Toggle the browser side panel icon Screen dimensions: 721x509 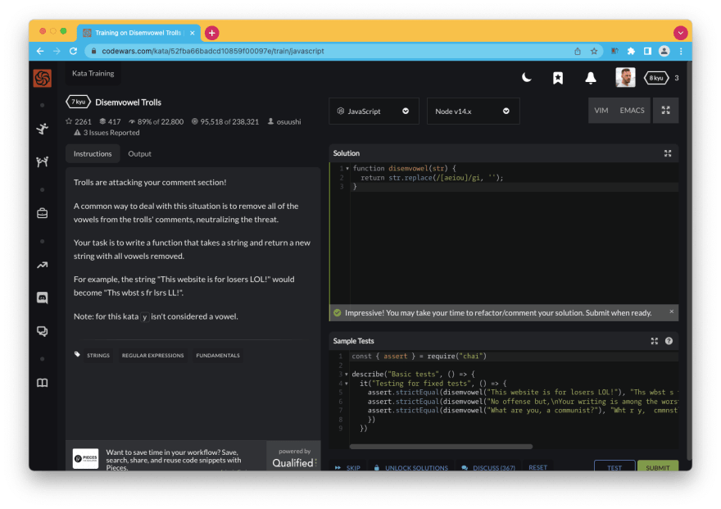pyautogui.click(x=647, y=51)
